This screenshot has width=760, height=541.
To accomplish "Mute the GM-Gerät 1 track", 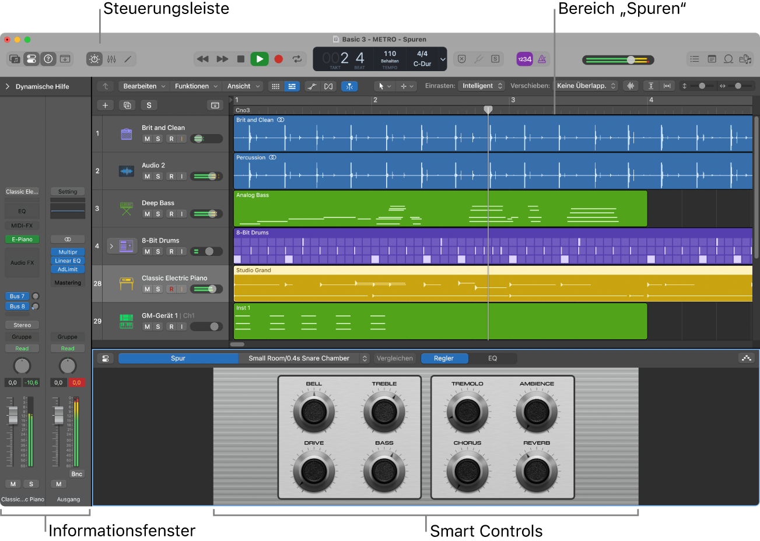I will [x=147, y=326].
